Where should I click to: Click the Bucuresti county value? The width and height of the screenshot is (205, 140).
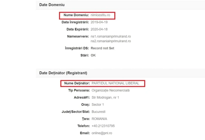pyautogui.click(x=98, y=112)
